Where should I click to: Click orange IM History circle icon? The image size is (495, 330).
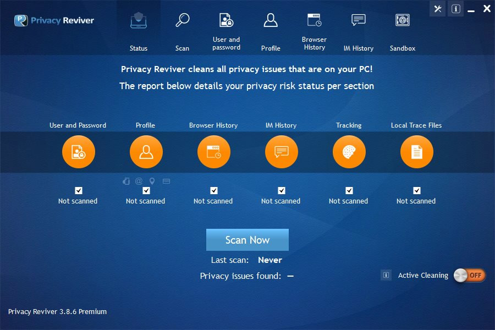pos(281,152)
